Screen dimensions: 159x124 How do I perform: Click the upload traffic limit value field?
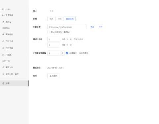(x=54, y=53)
